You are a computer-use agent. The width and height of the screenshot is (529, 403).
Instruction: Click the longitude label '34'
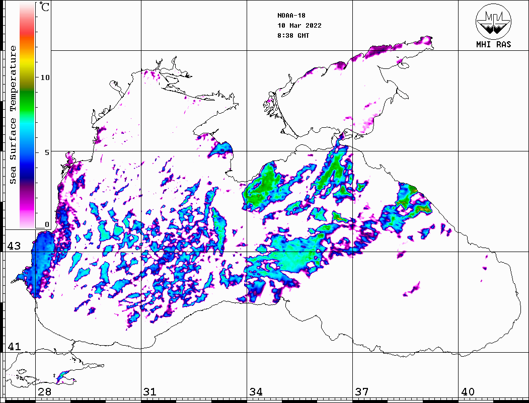256,392
